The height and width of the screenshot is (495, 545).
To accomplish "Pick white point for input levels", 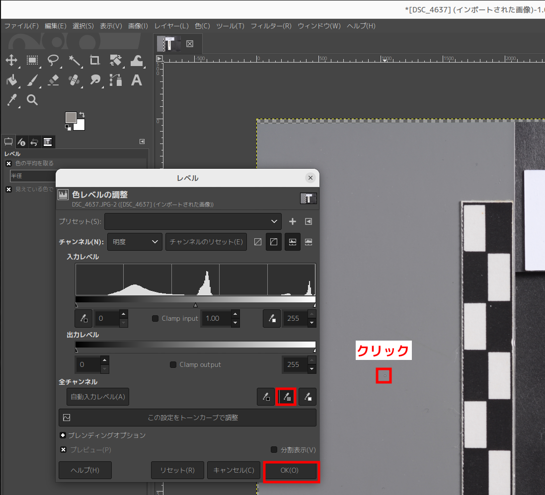I will (272, 319).
